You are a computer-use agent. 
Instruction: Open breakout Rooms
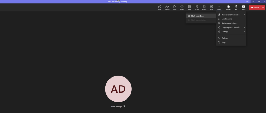204,8
